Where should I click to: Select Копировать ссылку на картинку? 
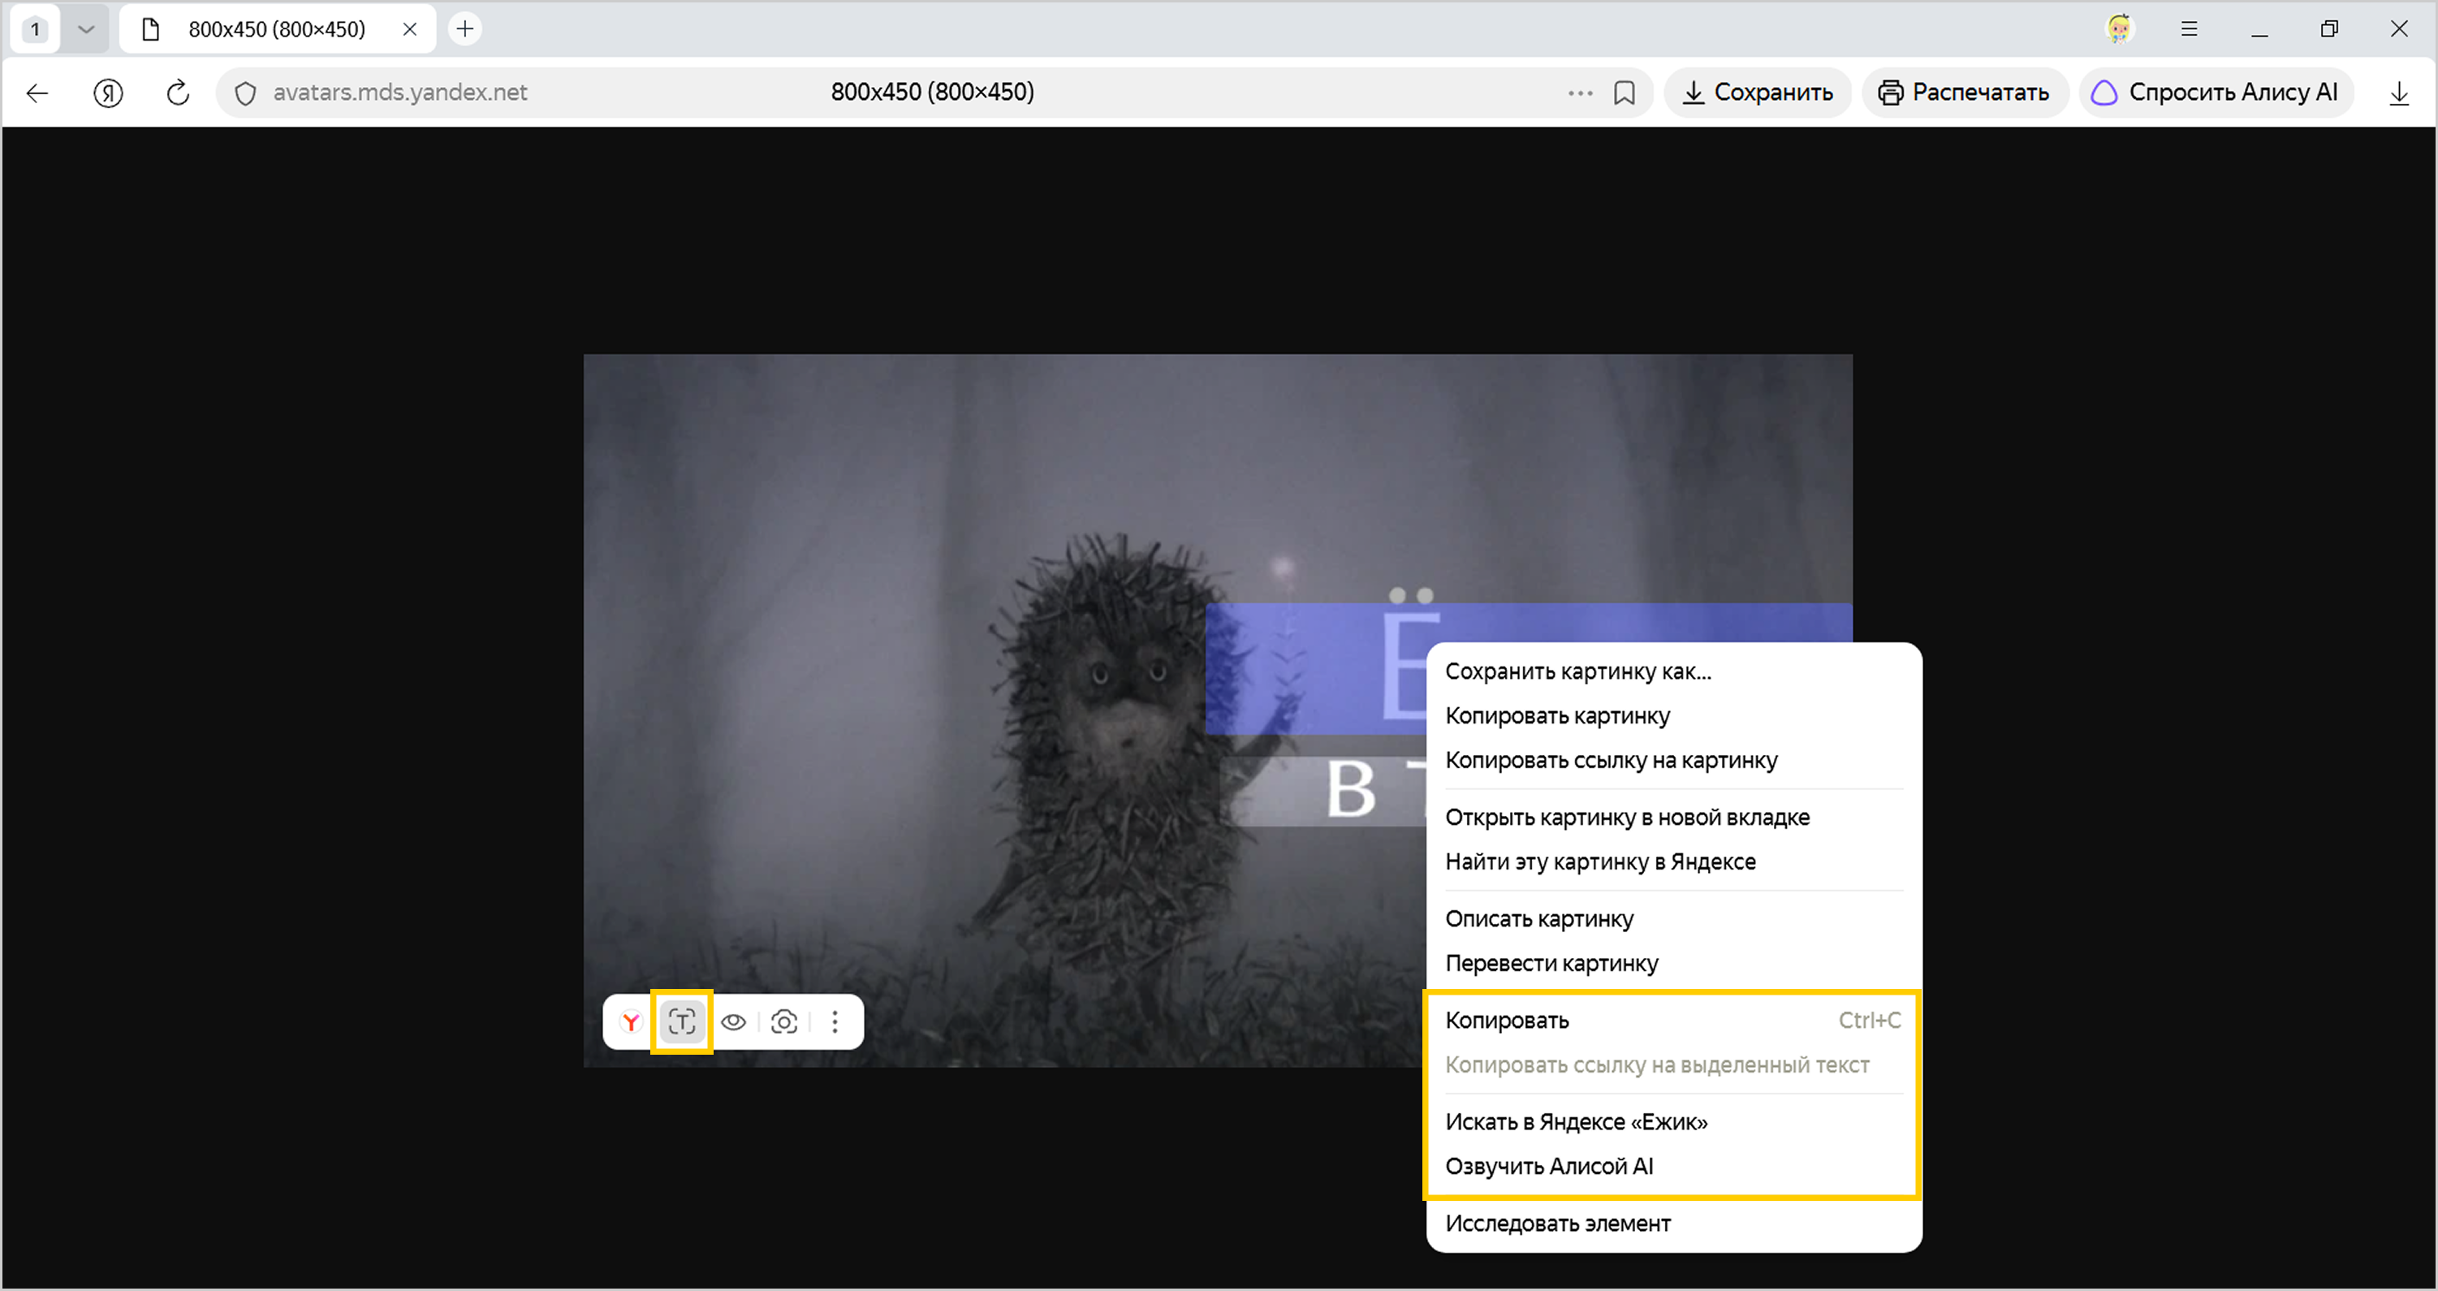[1673, 760]
